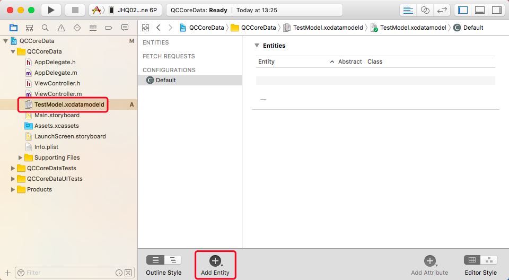This screenshot has width=509, height=280.
Task: Click the CONFIGURATIONS section header
Action: click(x=169, y=70)
